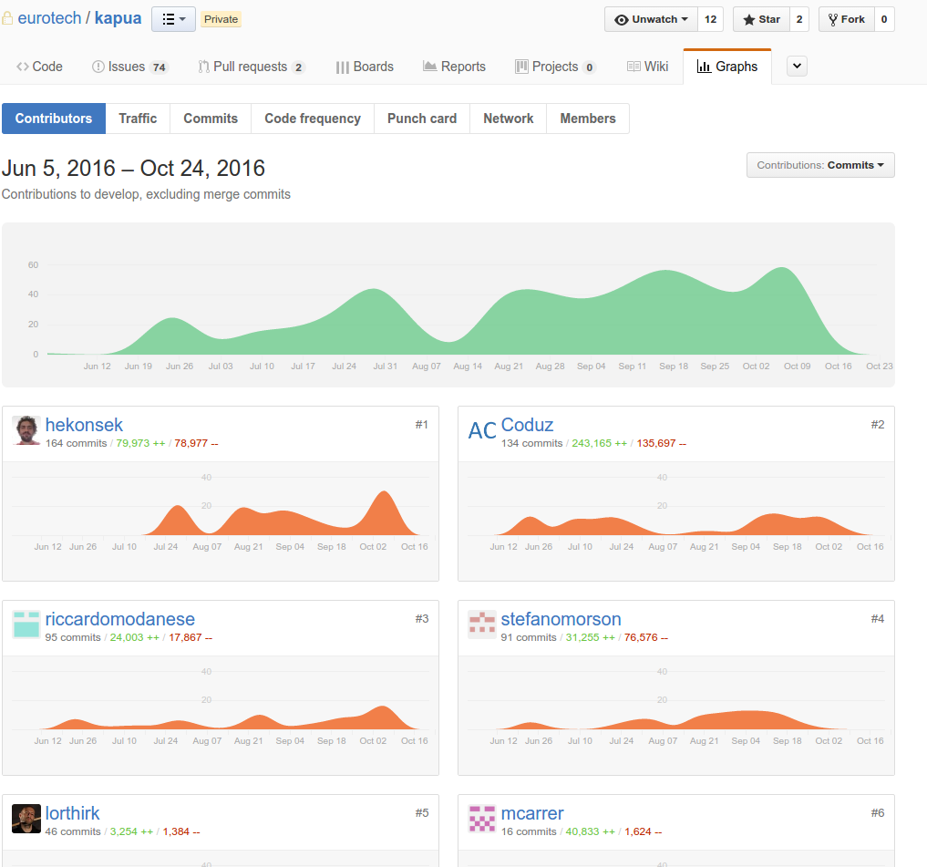Open the lorthirk profile link
The width and height of the screenshot is (927, 867).
73,813
